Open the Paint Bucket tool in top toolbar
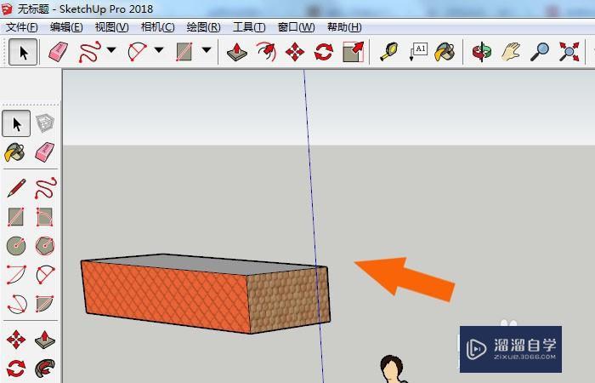The height and width of the screenshot is (383, 595). (445, 52)
